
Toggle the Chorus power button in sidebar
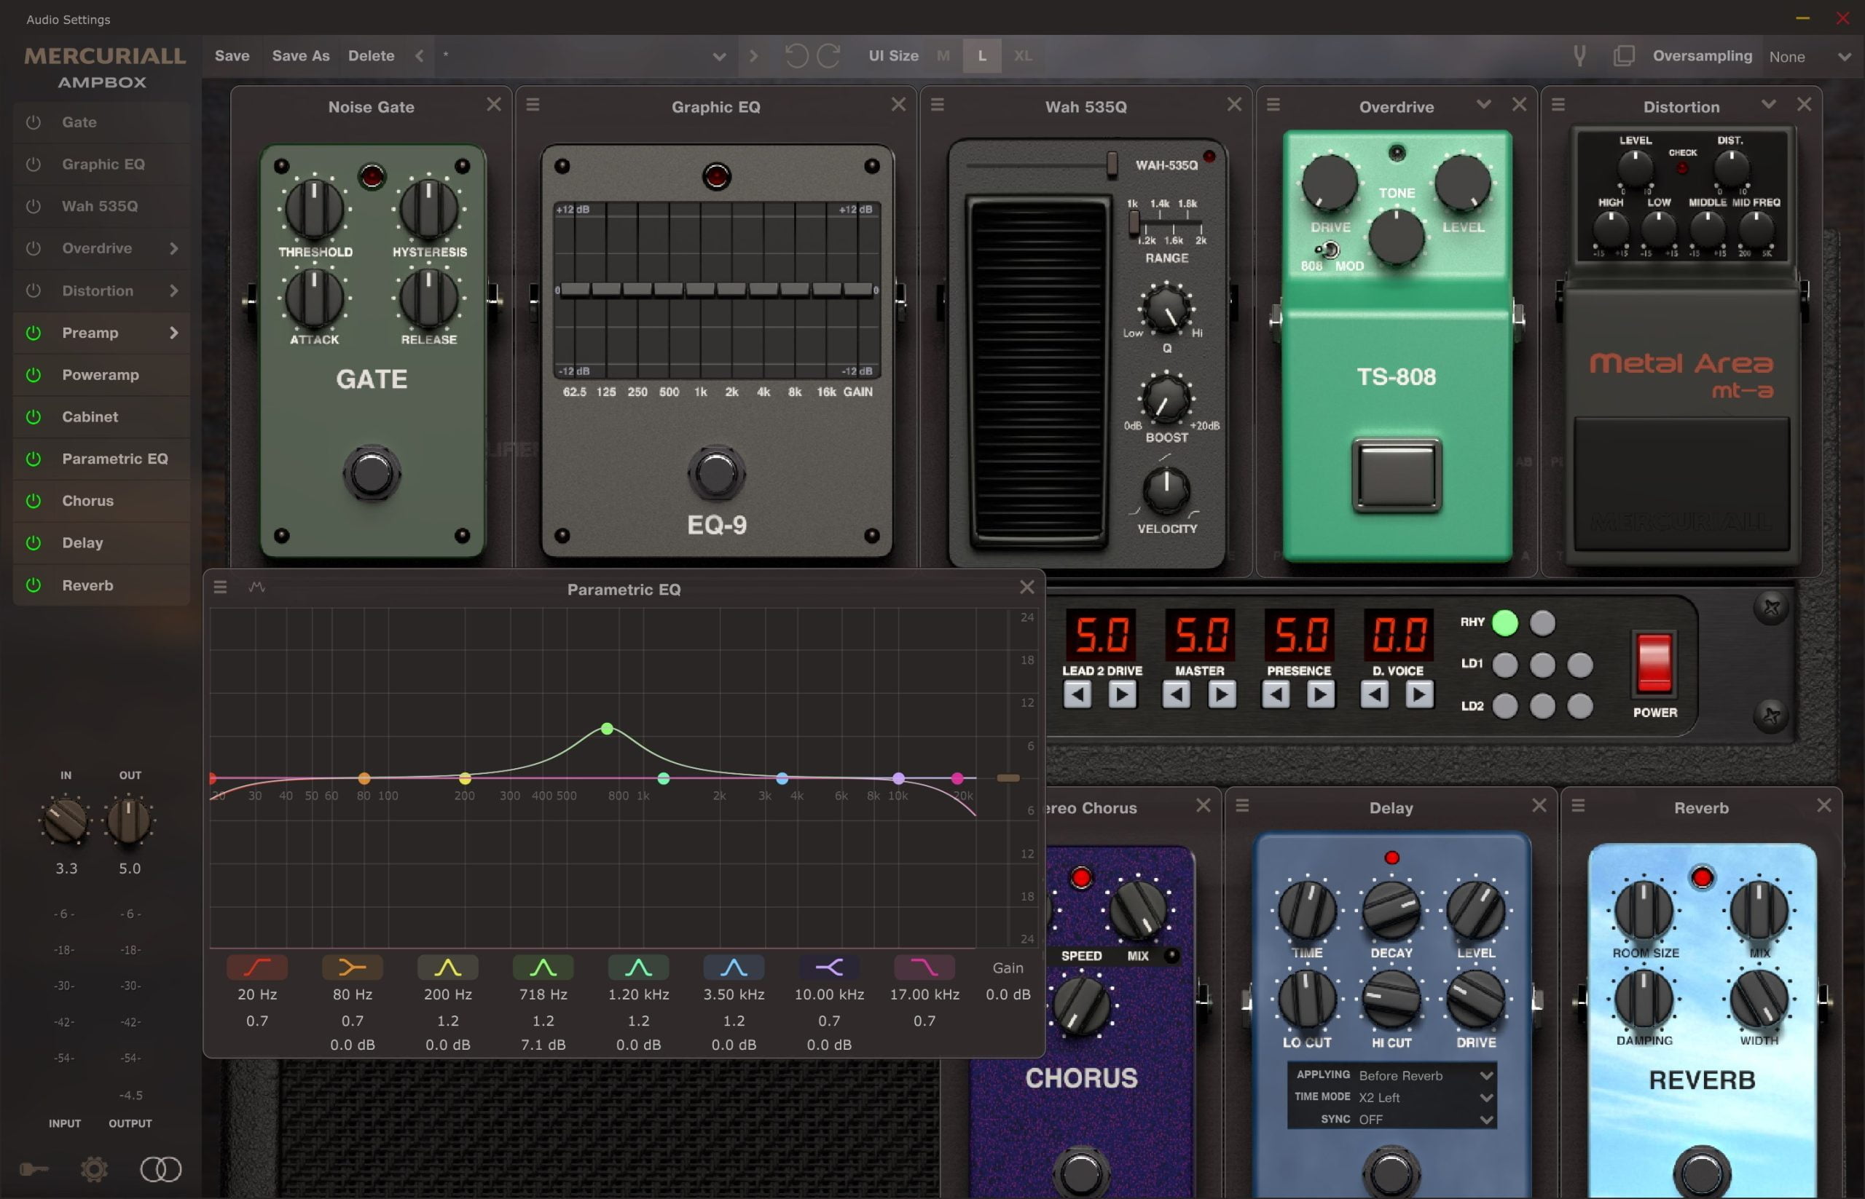(x=33, y=501)
